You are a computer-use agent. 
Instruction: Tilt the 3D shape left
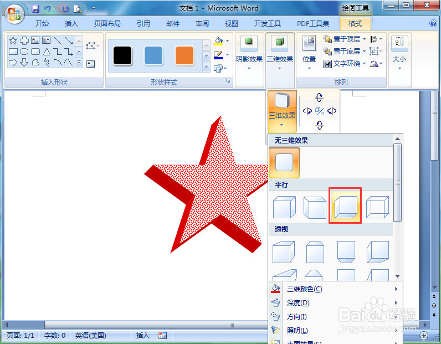coord(307,111)
